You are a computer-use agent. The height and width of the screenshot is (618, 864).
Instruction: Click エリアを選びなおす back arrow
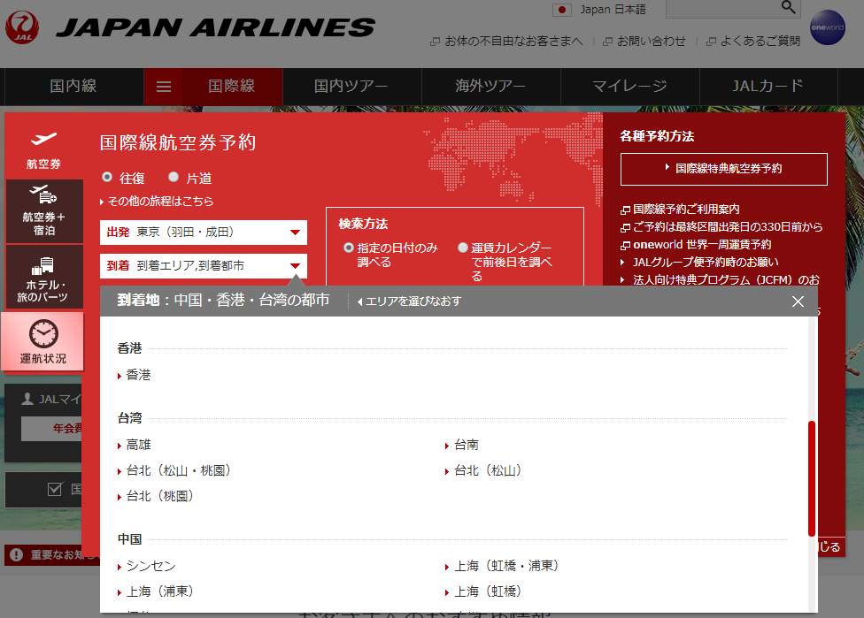click(x=409, y=301)
